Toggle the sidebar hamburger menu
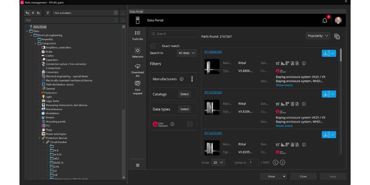This screenshot has width=370, height=185. (x=138, y=165)
